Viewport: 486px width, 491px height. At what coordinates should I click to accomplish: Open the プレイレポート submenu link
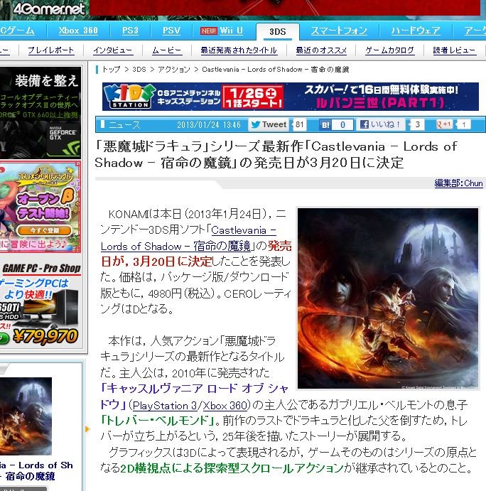click(x=51, y=50)
